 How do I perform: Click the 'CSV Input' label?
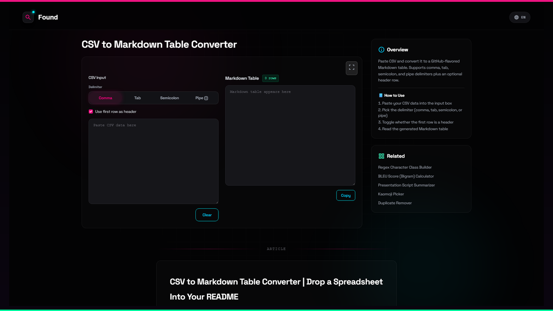(97, 78)
